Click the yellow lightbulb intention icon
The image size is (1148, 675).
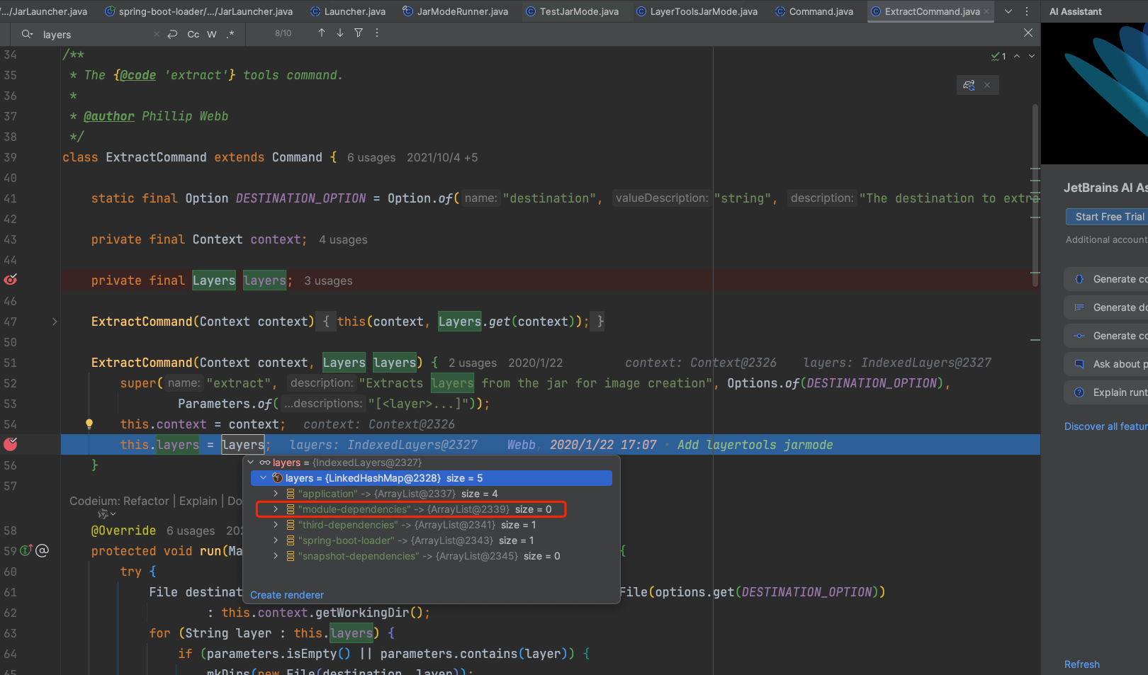[x=89, y=424]
